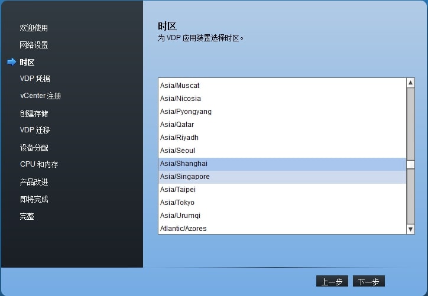Screen dimensions: 428x296
Task: Open 创建存储 wizard step
Action: click(34, 113)
